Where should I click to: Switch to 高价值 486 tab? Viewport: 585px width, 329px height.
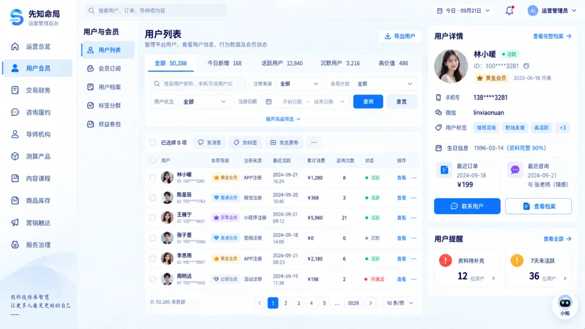pos(393,63)
